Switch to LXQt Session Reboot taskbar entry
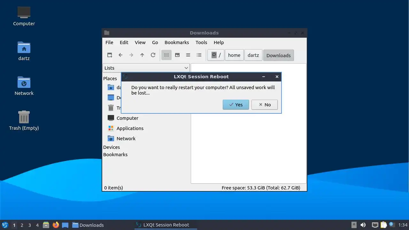Screen dimensions: 409x230 (166, 225)
